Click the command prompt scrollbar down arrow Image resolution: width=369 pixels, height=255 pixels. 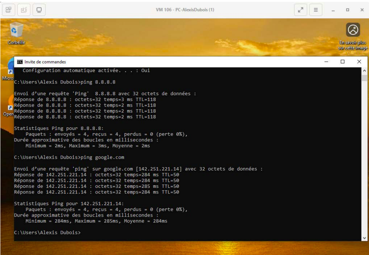pyautogui.click(x=365, y=238)
